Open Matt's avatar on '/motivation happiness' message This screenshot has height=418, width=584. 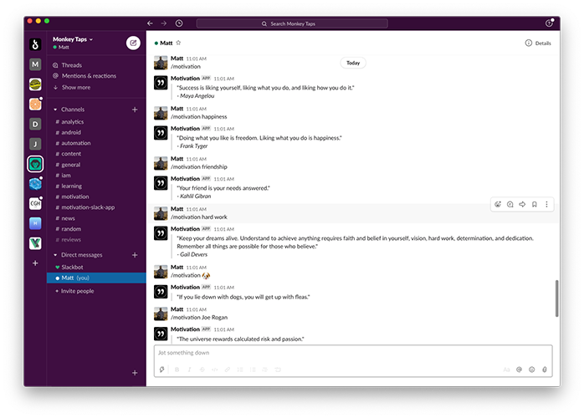click(x=161, y=113)
